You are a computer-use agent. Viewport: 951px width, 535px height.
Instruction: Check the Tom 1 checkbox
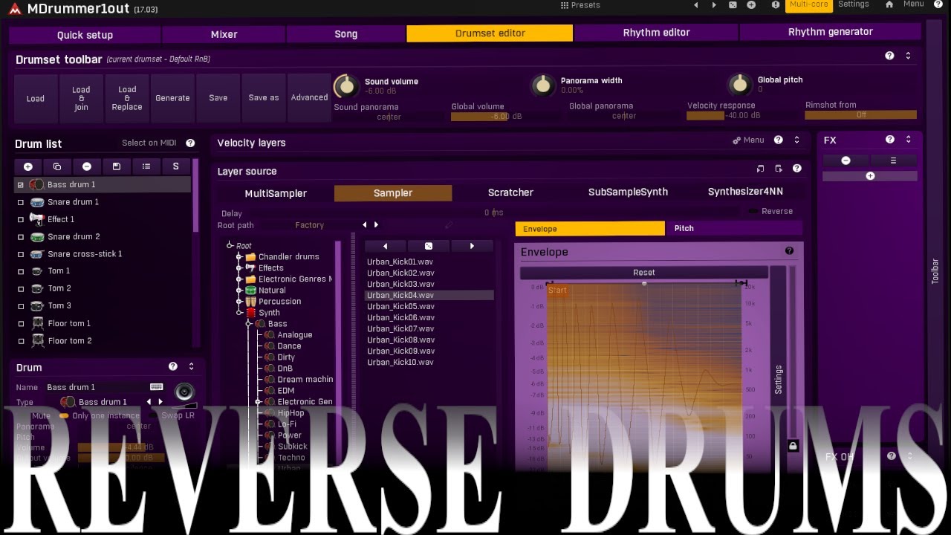[x=21, y=271]
